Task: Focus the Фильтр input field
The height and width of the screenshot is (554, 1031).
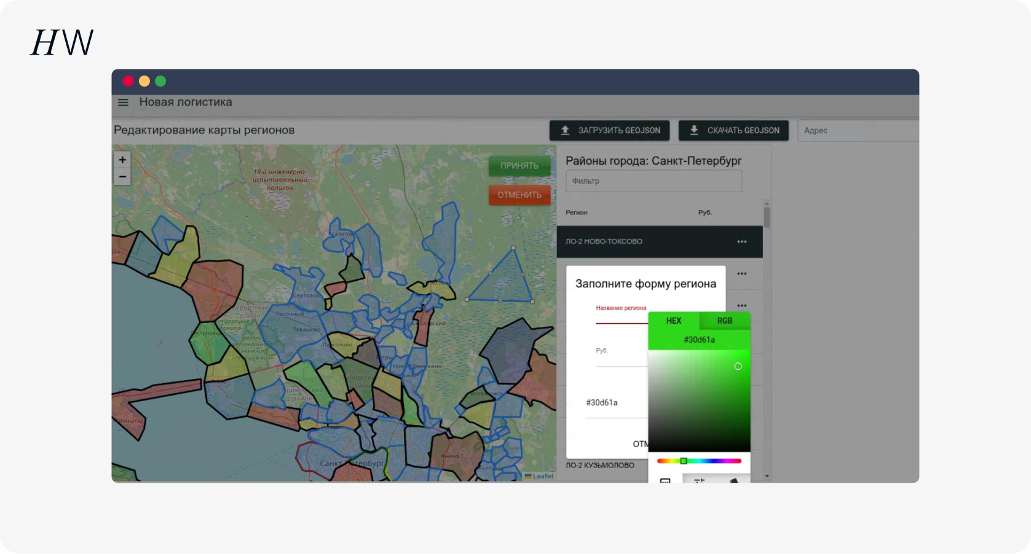Action: tap(654, 181)
